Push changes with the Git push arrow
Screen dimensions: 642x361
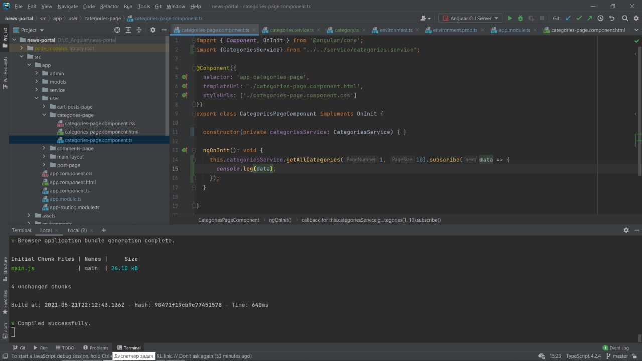click(589, 18)
